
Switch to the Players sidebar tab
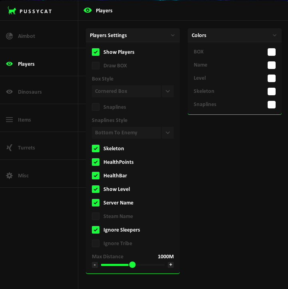(x=26, y=64)
